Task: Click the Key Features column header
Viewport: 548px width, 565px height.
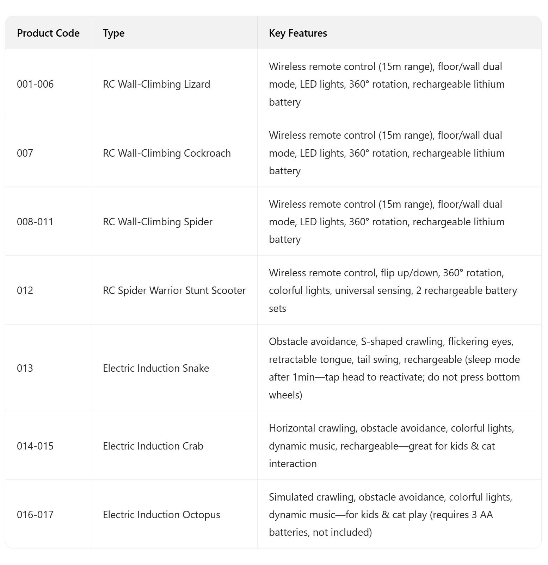Action: point(298,33)
